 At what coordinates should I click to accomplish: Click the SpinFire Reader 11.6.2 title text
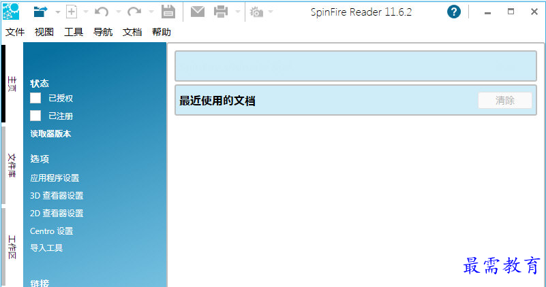click(361, 12)
